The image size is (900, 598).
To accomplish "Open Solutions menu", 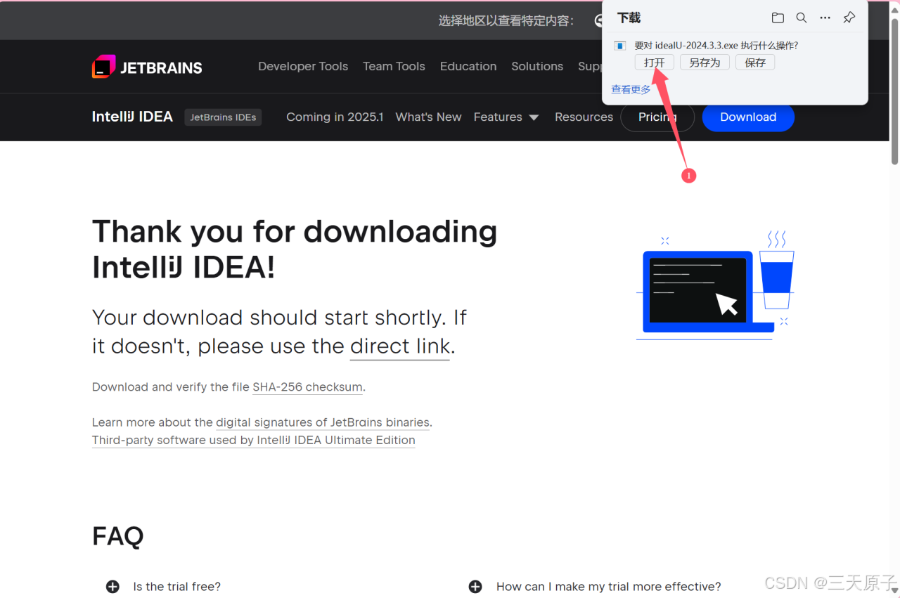I will pyautogui.click(x=537, y=66).
